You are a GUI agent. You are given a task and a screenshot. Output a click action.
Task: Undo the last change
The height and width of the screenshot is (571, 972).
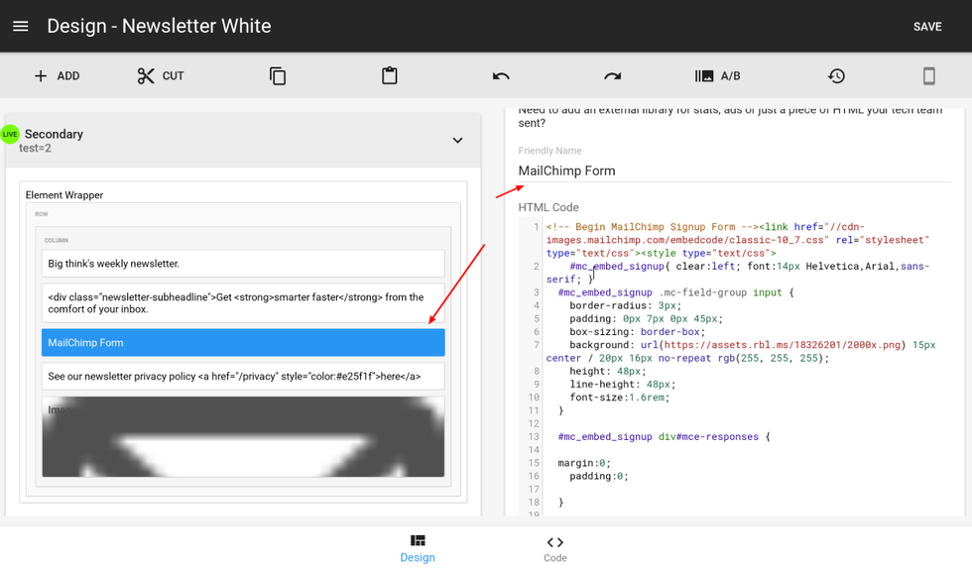(501, 75)
